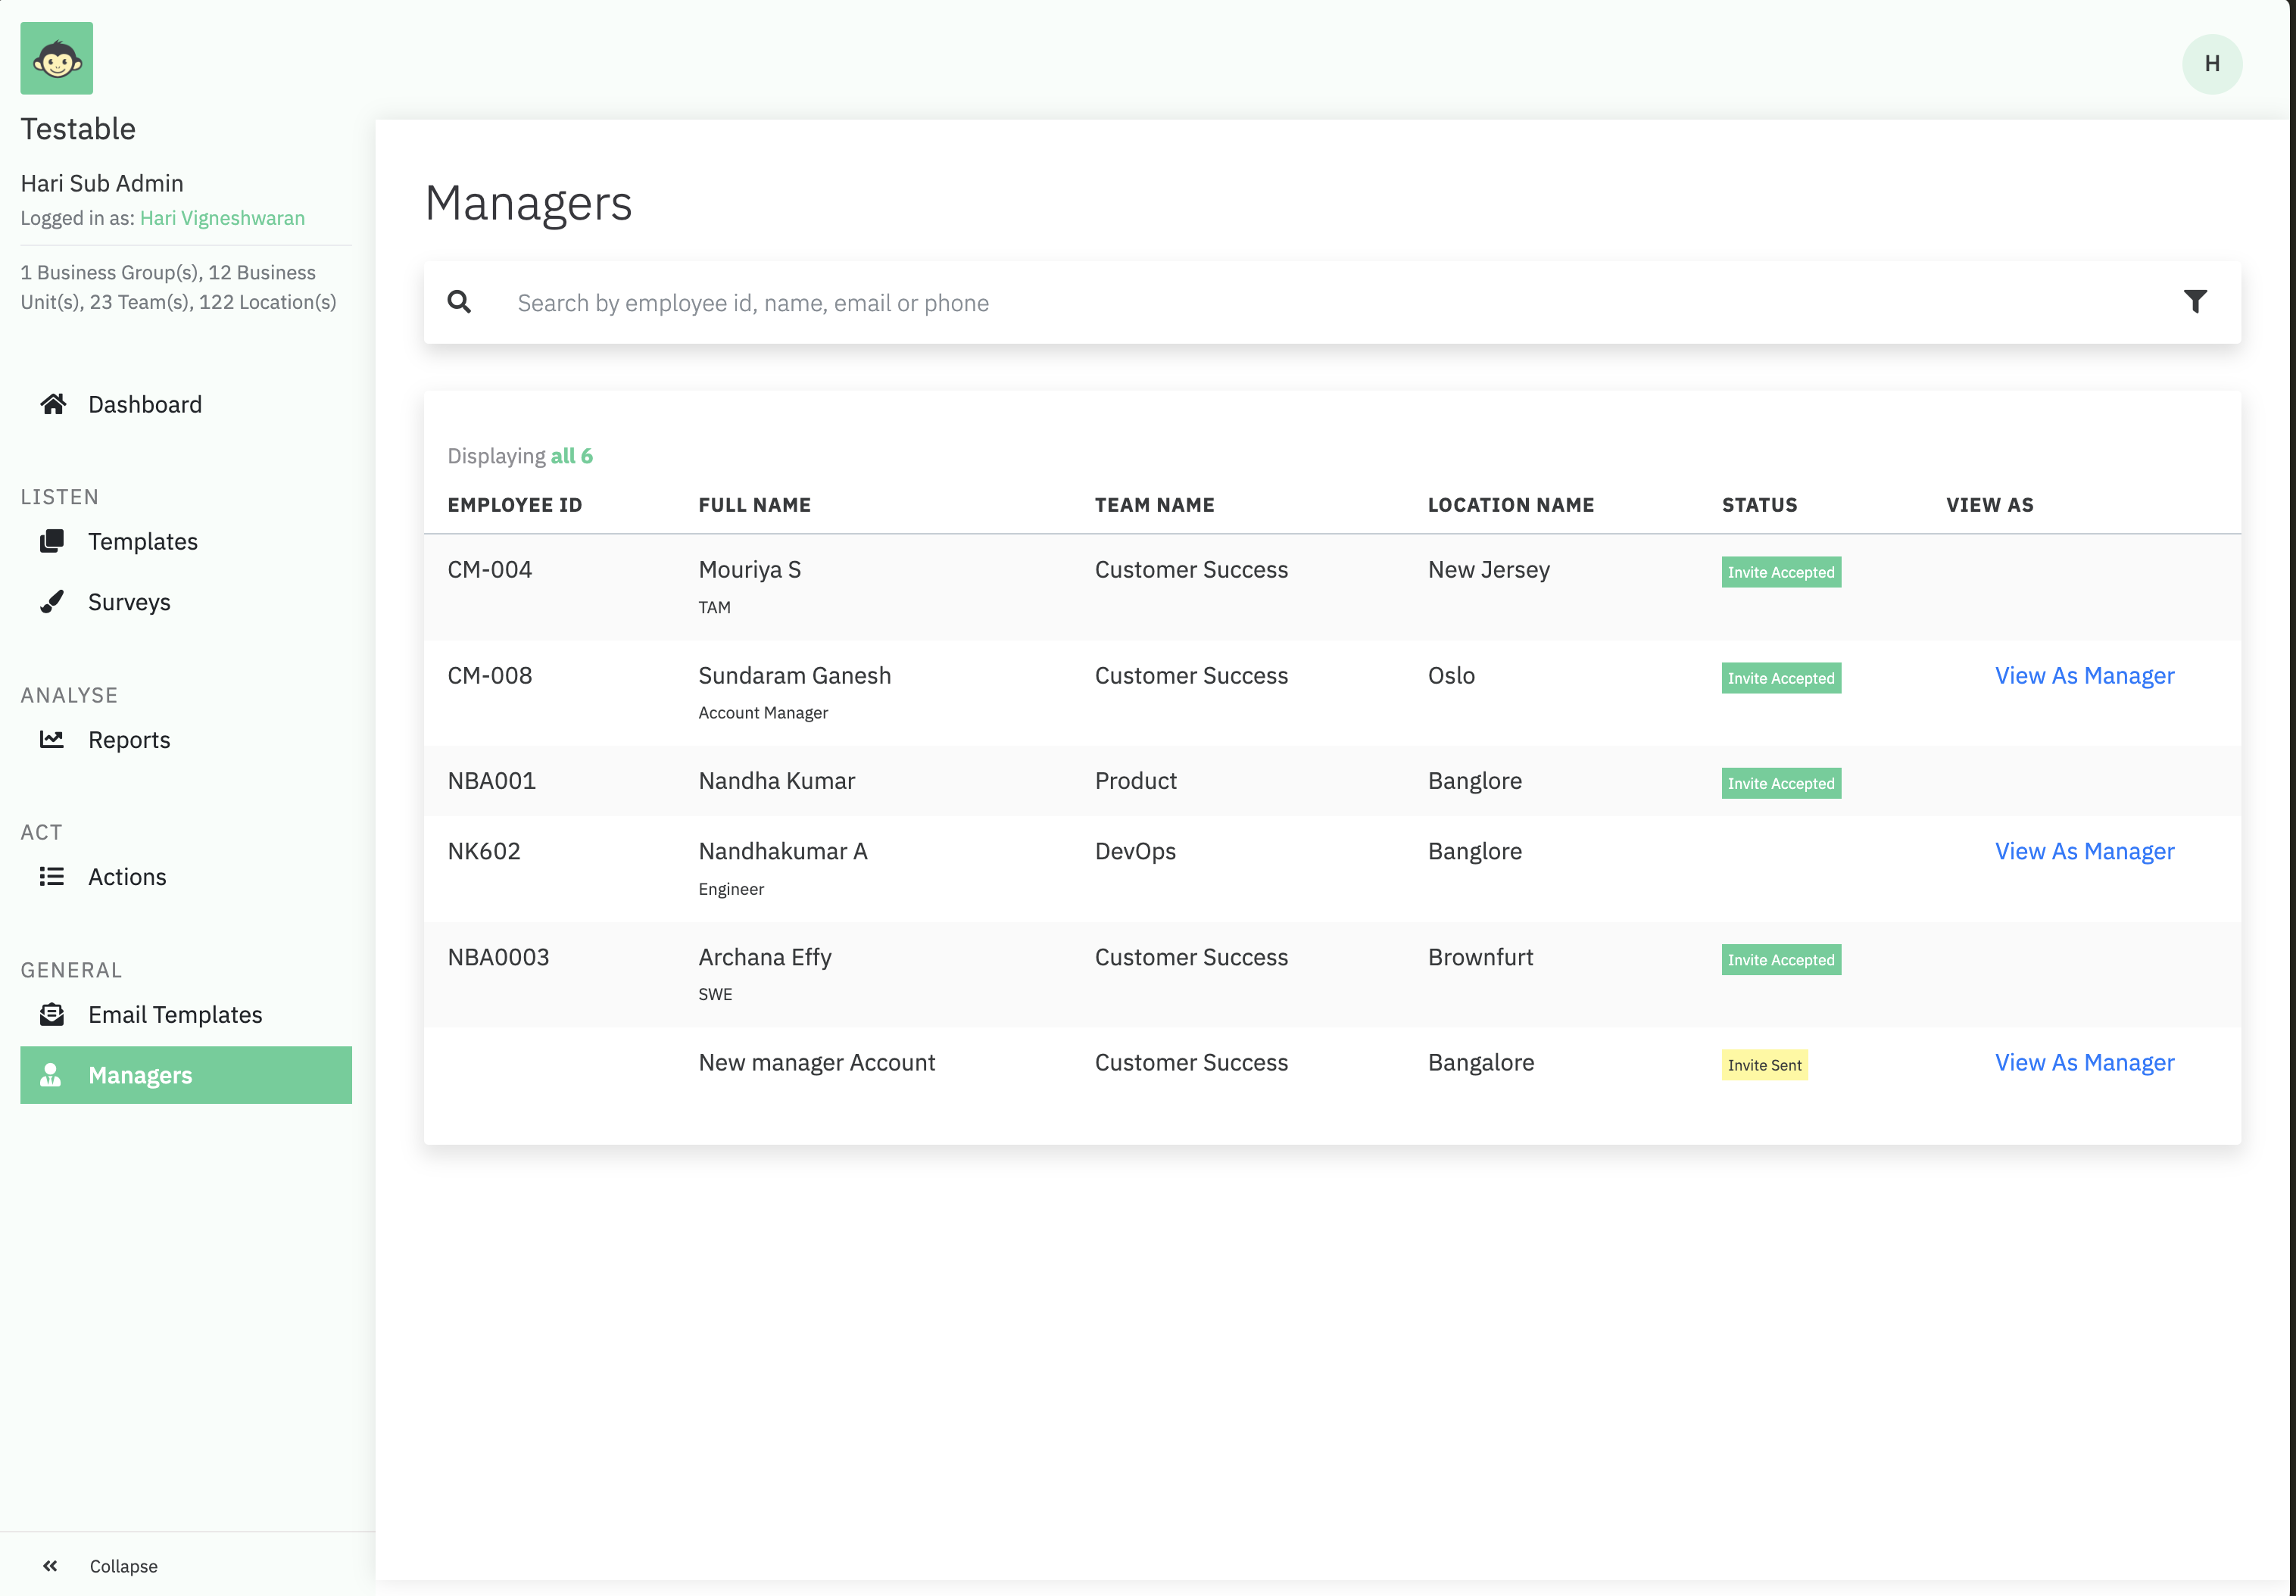2296x1596 pixels.
Task: Click the name Archana Effy
Action: tap(765, 958)
